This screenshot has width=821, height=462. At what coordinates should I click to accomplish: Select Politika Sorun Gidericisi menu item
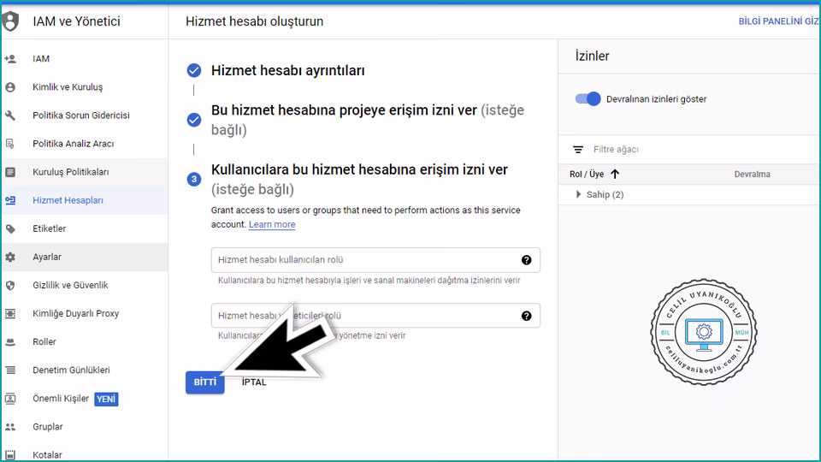(85, 115)
